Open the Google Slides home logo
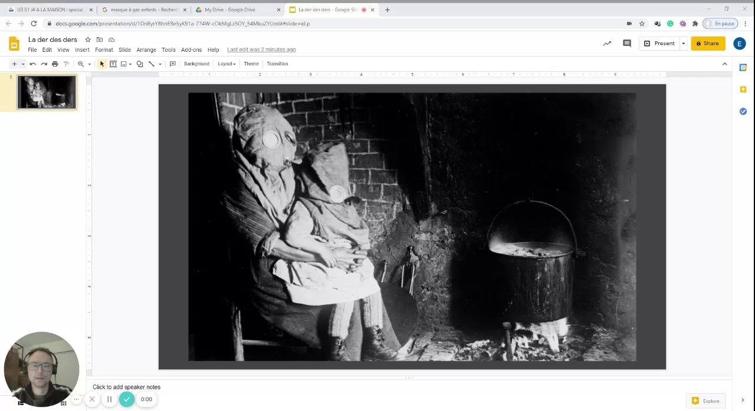 [14, 43]
